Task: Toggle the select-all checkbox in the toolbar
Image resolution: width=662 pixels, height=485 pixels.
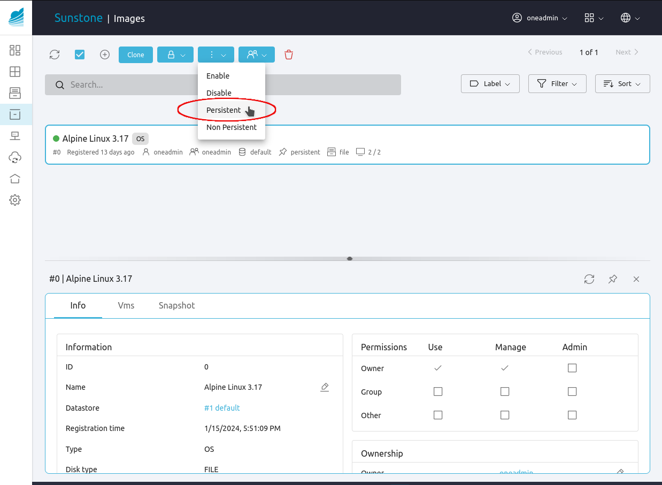Action: (80, 55)
